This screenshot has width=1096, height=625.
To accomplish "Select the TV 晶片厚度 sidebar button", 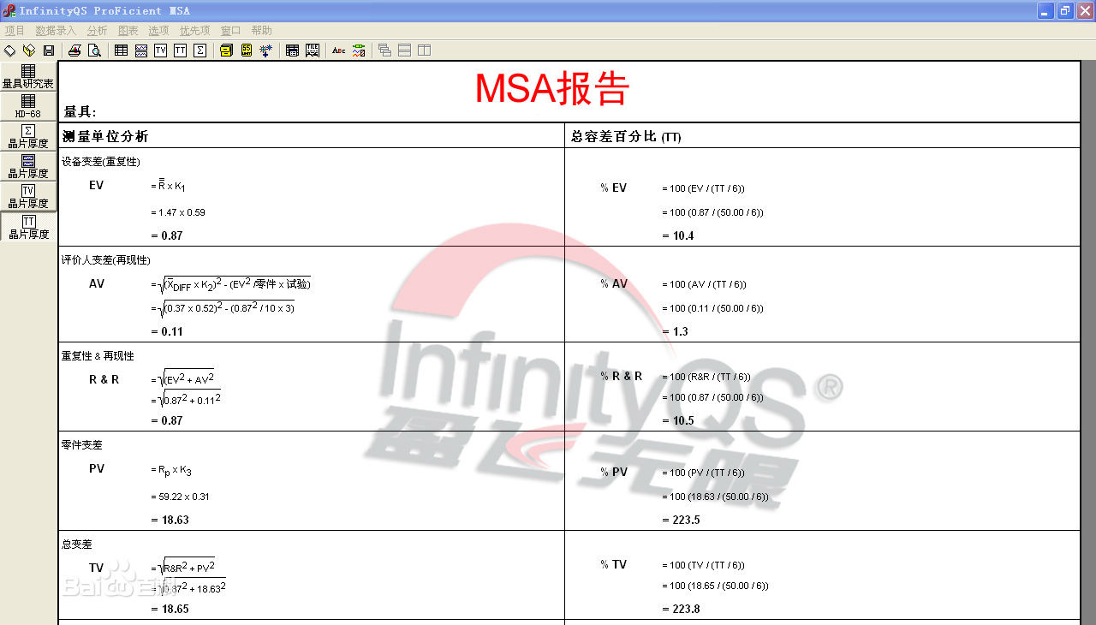I will [x=28, y=196].
